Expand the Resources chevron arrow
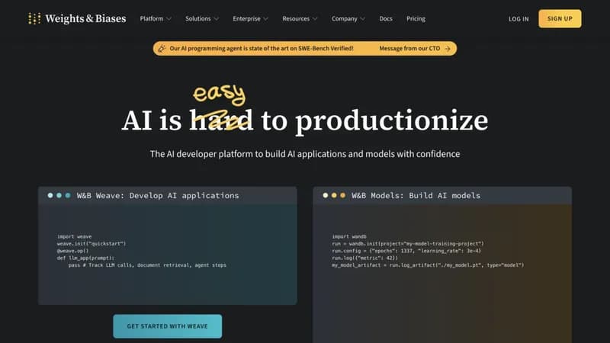This screenshot has width=610, height=343. point(315,18)
